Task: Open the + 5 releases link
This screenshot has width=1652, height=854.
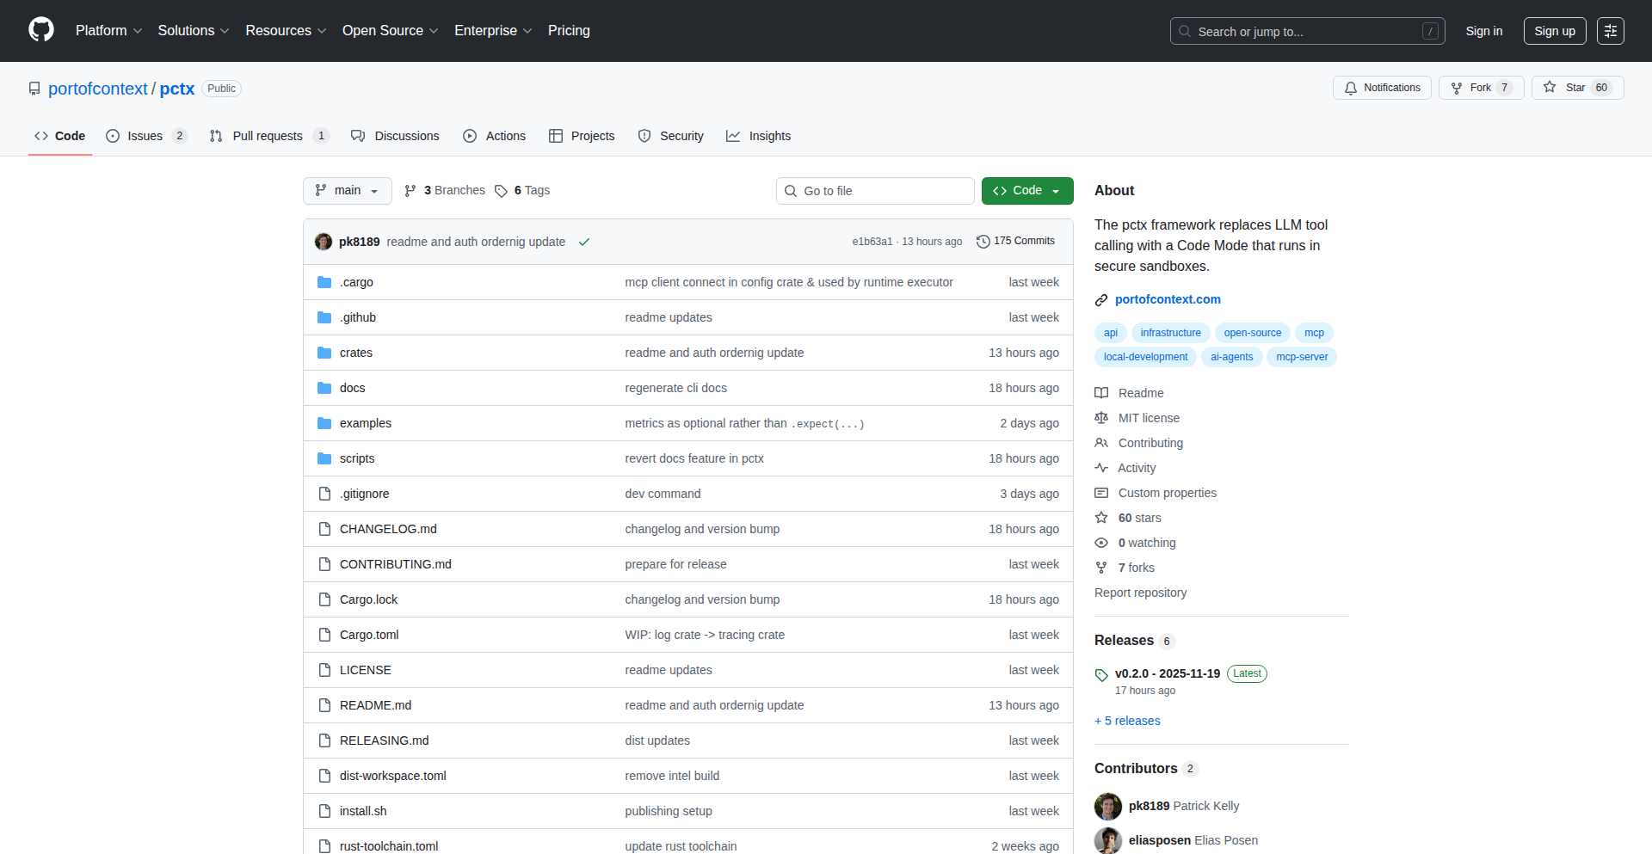Action: tap(1127, 721)
